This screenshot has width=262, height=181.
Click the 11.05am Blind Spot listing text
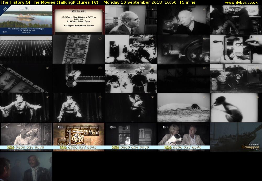[79, 21]
